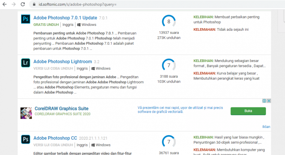Go back with the browser back arrow
This screenshot has height=155, width=285.
tap(5, 4)
